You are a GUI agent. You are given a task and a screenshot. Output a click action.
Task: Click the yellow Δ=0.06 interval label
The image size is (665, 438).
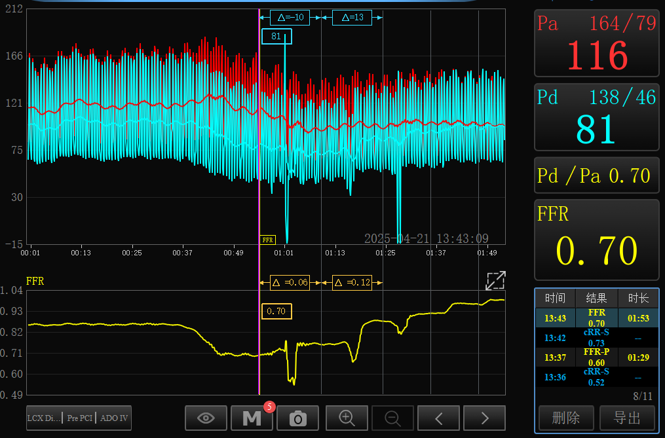pos(290,282)
